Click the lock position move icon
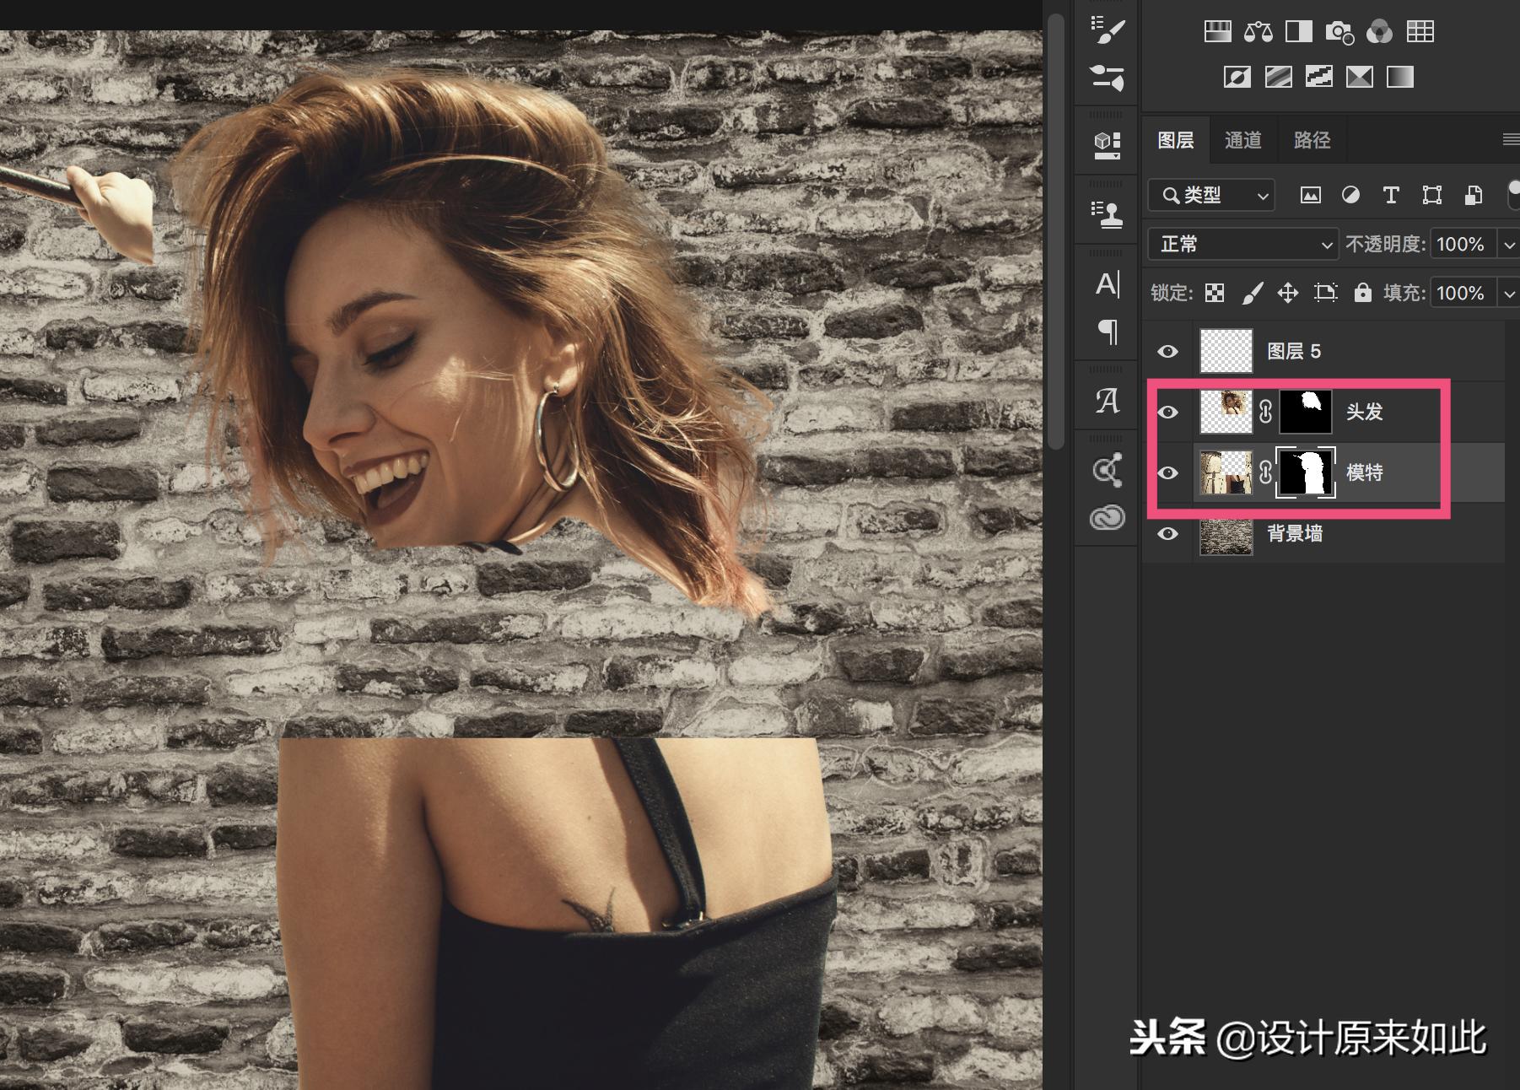 1287,293
